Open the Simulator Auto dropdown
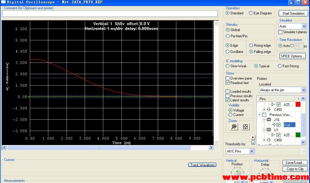 click(304, 26)
